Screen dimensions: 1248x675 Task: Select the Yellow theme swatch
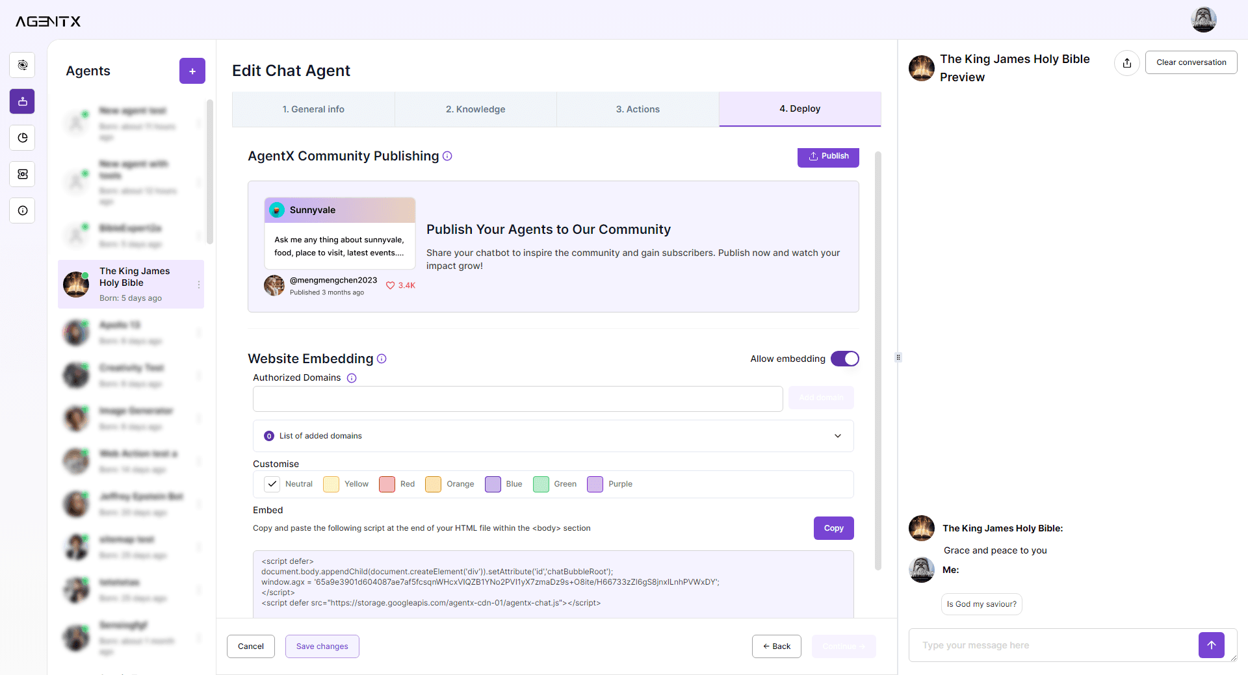(x=331, y=484)
